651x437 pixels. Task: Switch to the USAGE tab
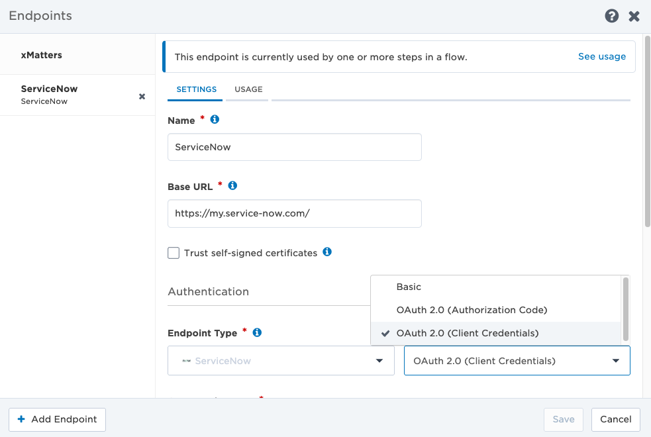(x=248, y=89)
